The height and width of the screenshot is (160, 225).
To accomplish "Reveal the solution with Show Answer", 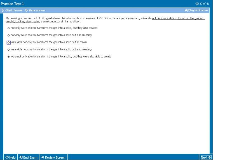I will [37, 10].
